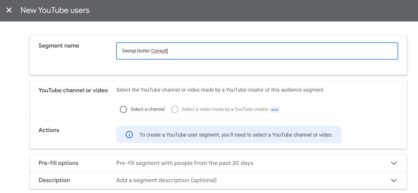Open the Description row dropdown arrow

(394, 180)
